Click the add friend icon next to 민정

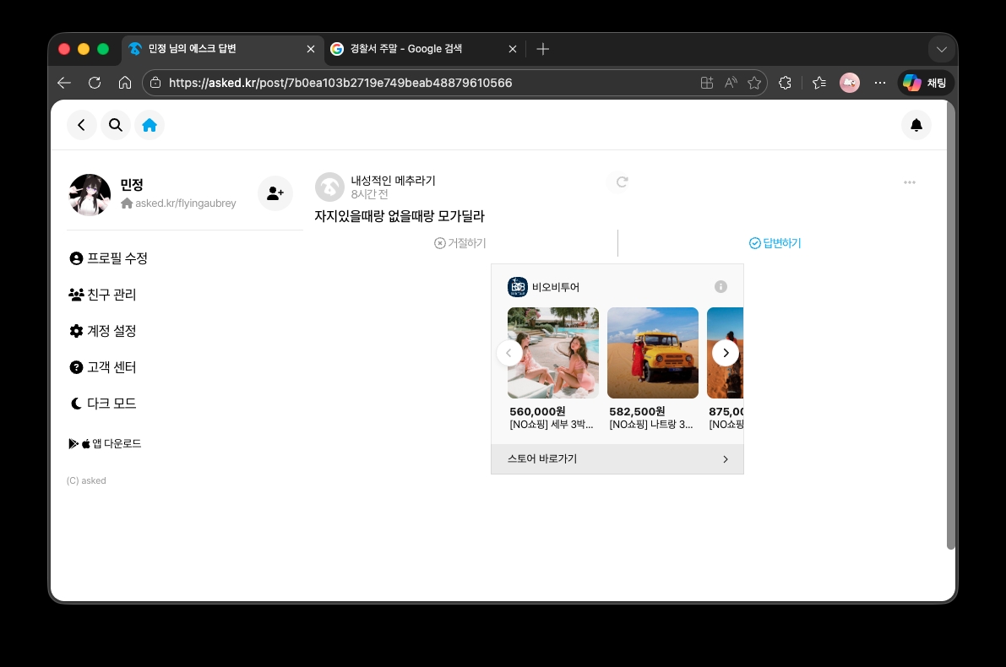275,193
